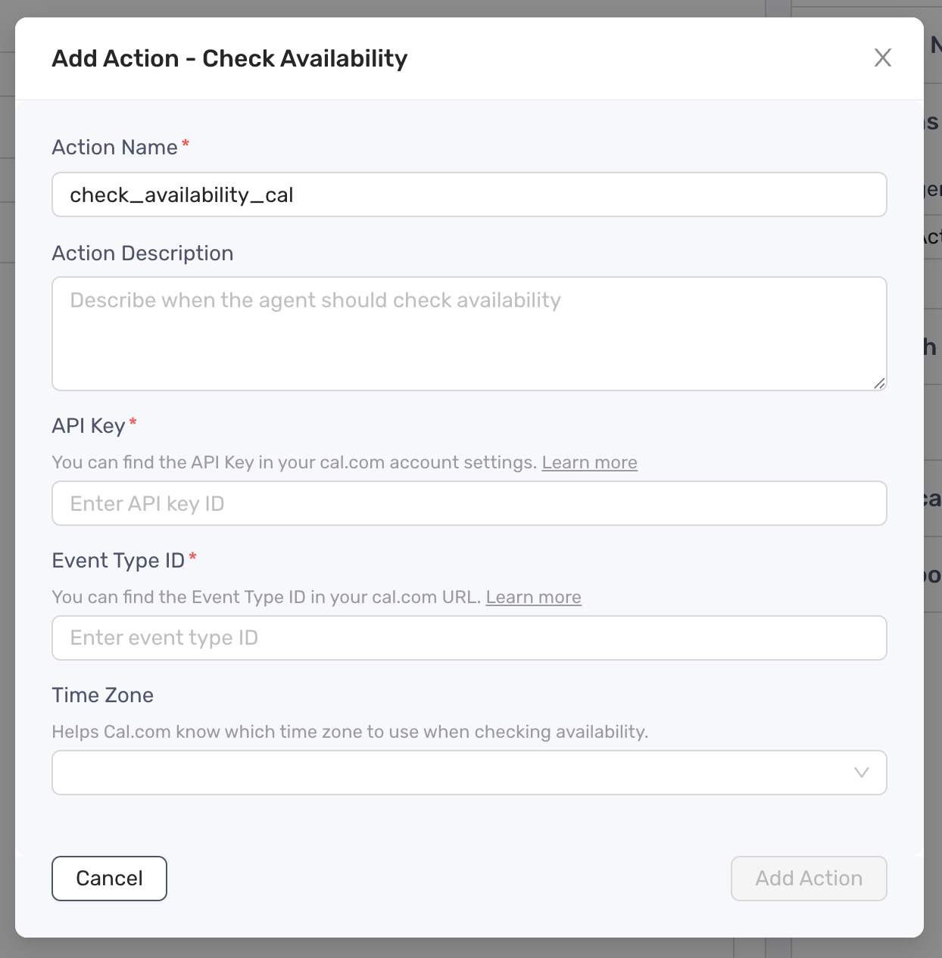Click the Add Action button

coord(809,879)
